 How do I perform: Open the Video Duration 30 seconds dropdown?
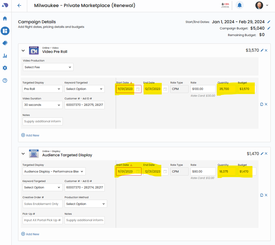click(x=42, y=105)
